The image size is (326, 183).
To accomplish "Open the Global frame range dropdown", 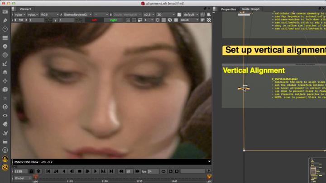I will (22, 178).
